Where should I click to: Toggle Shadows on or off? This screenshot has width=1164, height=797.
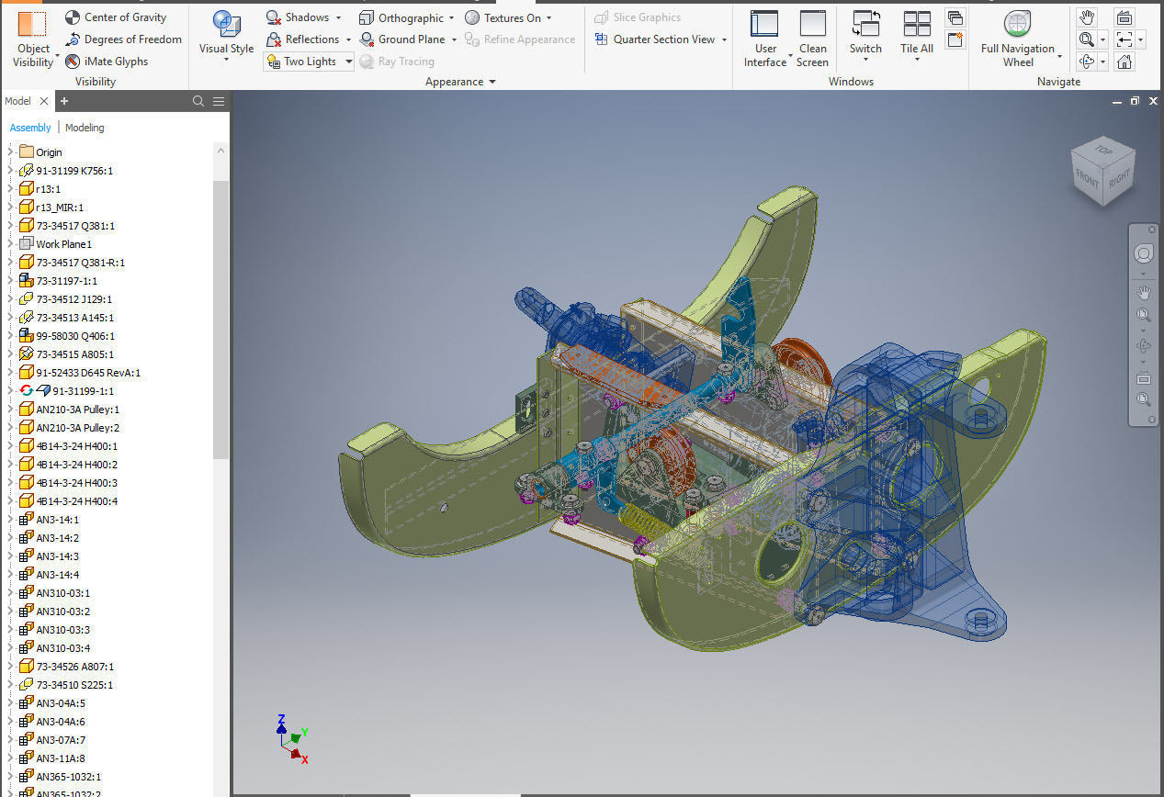pos(297,17)
